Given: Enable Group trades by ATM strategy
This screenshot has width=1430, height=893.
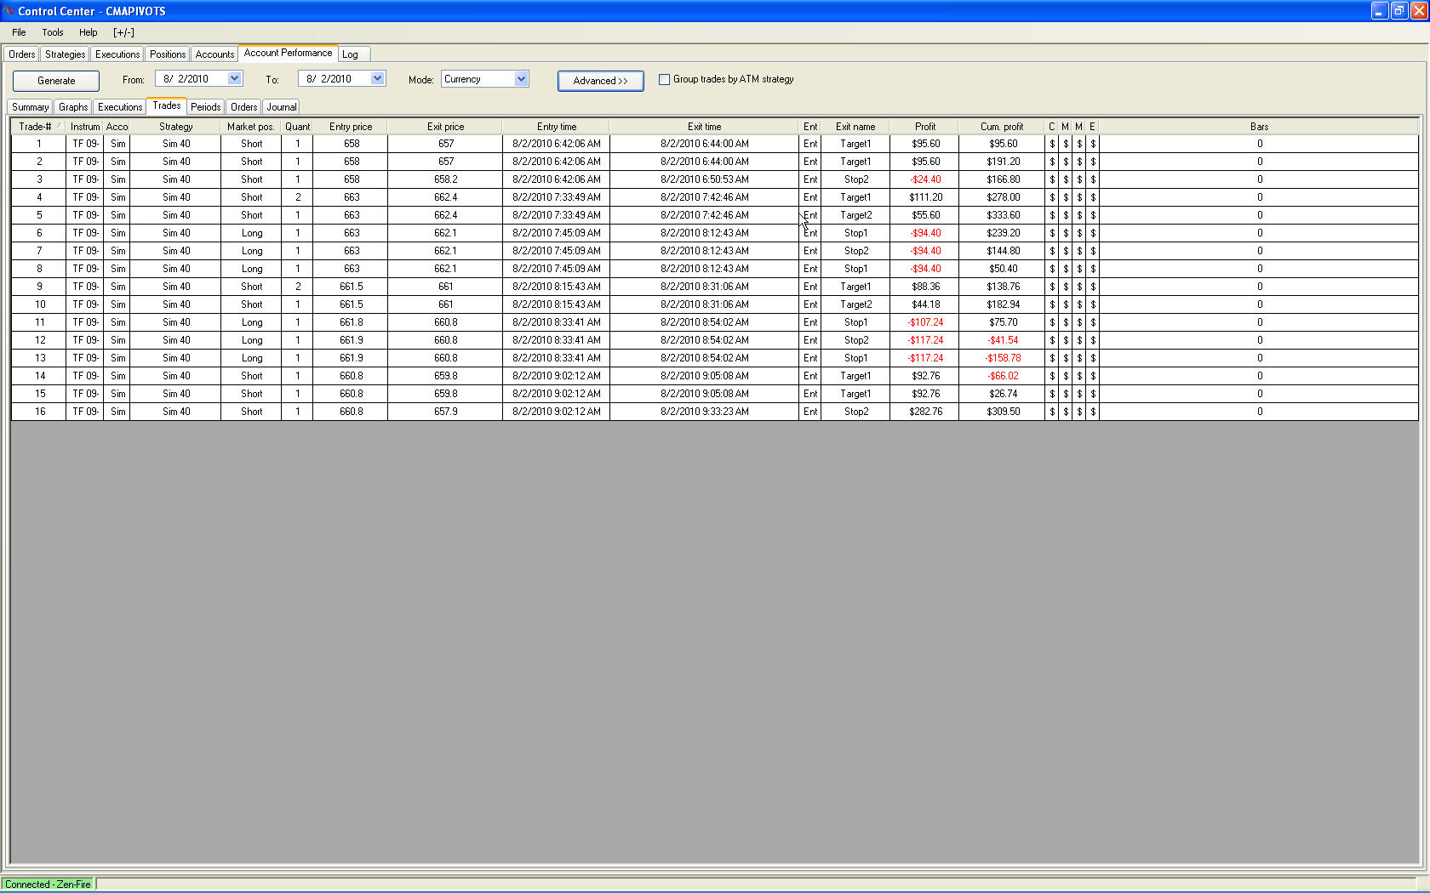Looking at the screenshot, I should [664, 79].
